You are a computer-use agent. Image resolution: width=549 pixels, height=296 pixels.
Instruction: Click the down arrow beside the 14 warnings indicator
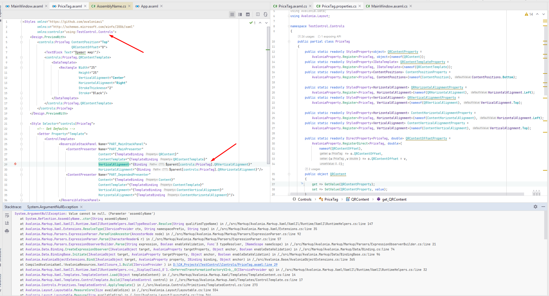point(543,14)
